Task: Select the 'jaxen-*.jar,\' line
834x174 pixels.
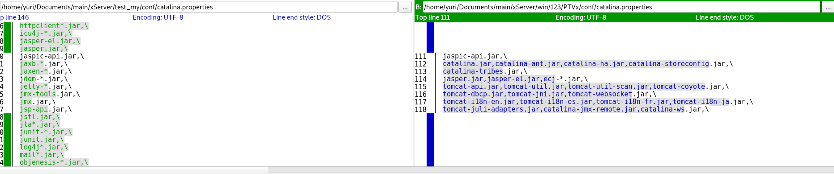Action: point(46,71)
